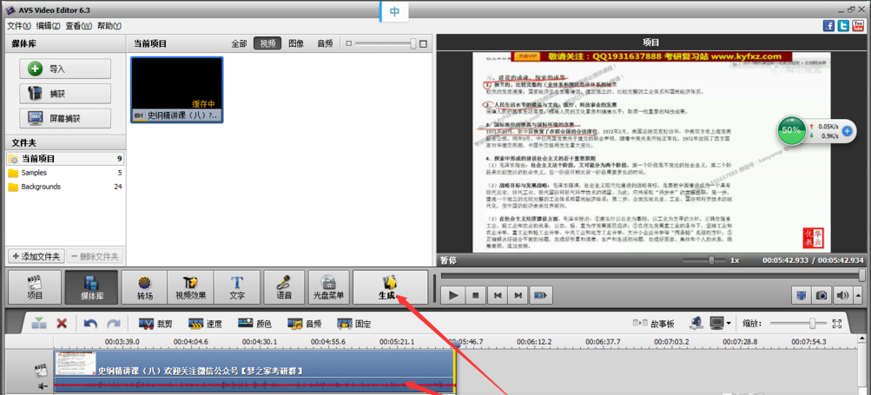Click 添加文件夹 add folder button

[36, 257]
